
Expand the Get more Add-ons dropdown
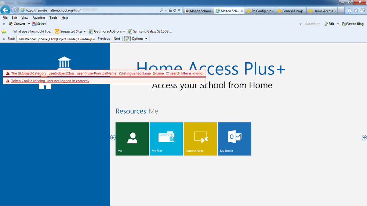124,31
